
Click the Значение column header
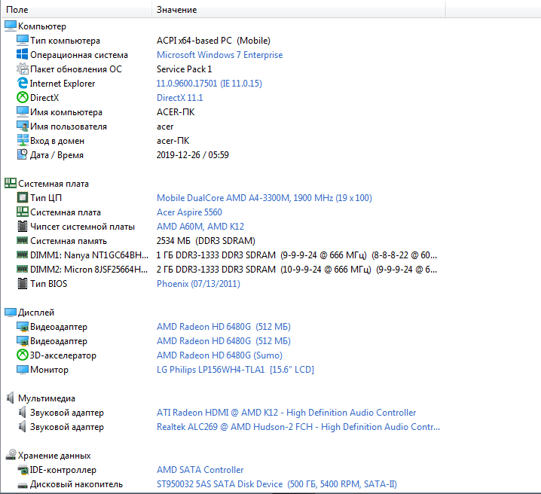click(298, 10)
